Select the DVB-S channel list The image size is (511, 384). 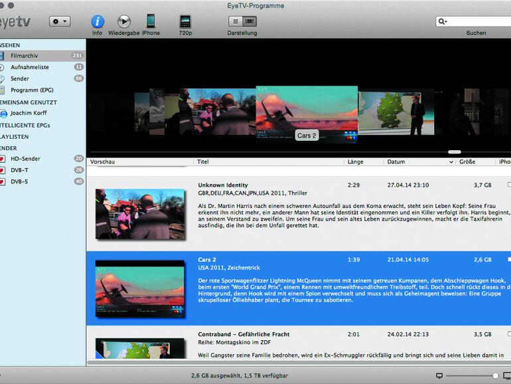point(43,181)
